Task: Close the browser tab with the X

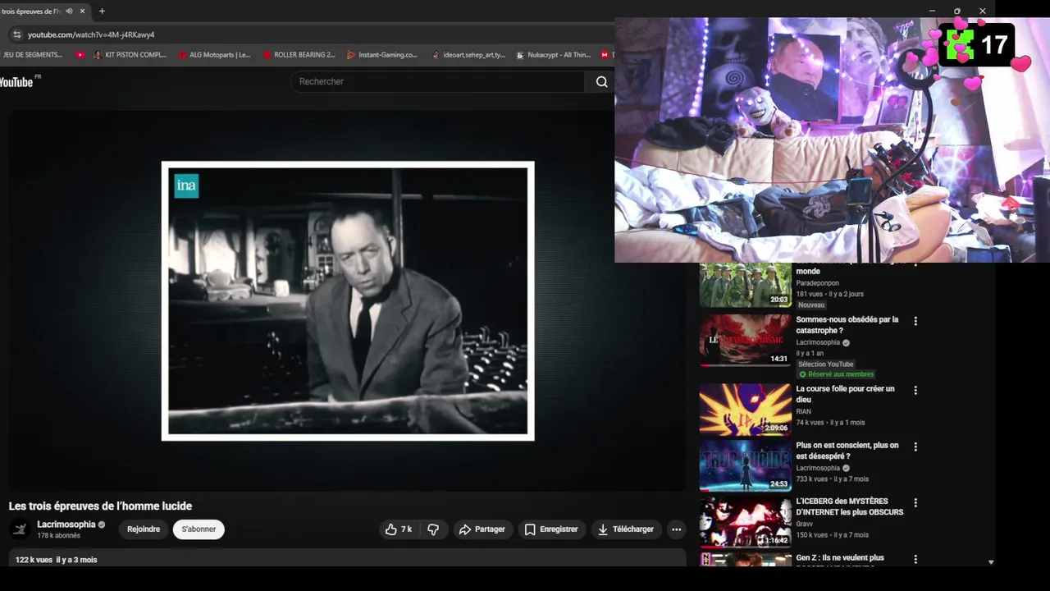Action: (x=82, y=11)
